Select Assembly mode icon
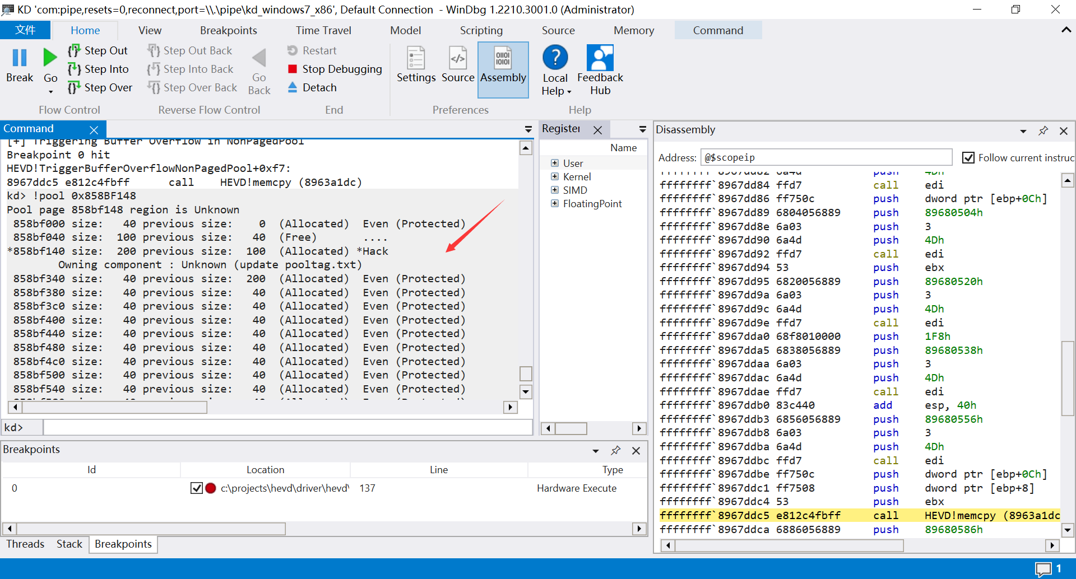The image size is (1076, 579). coord(503,58)
